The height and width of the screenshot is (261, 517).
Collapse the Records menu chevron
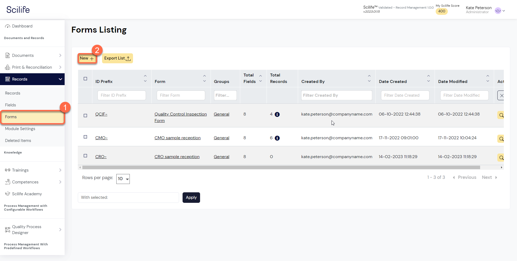tap(60, 79)
